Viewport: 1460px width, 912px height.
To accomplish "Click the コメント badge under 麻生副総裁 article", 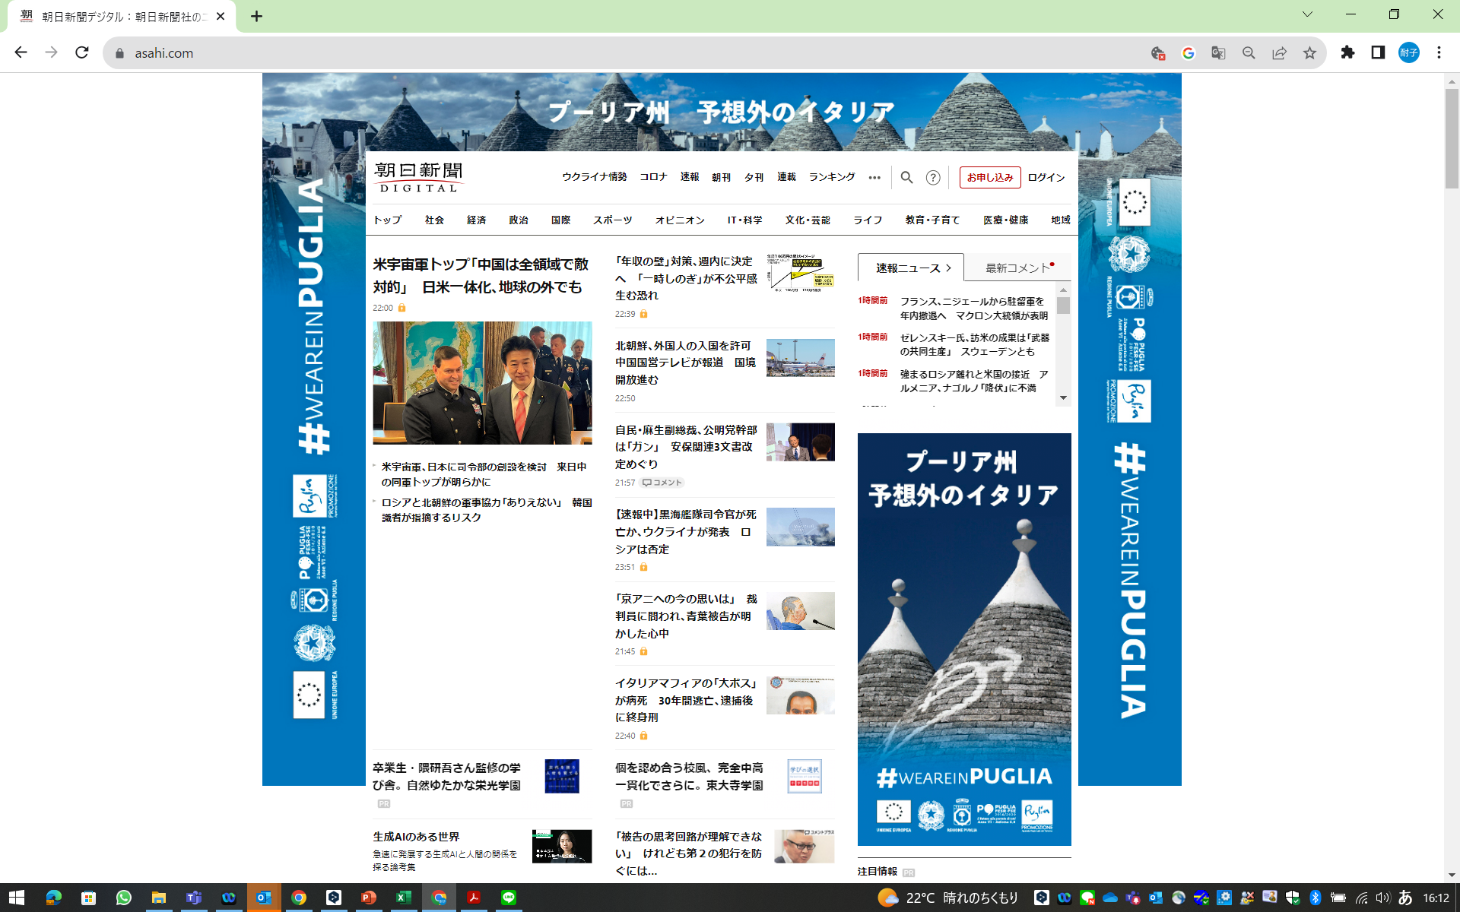I will point(662,483).
